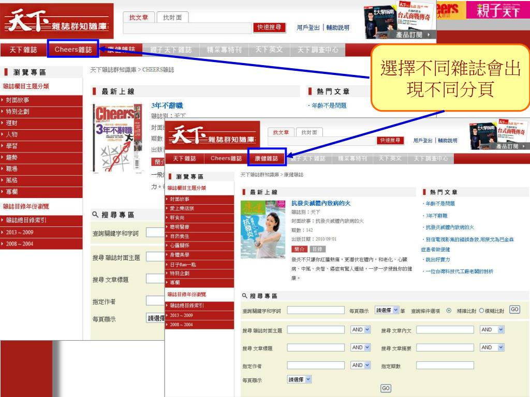Click 輔助說明 link in back window
The height and width of the screenshot is (397, 530).
click(337, 28)
